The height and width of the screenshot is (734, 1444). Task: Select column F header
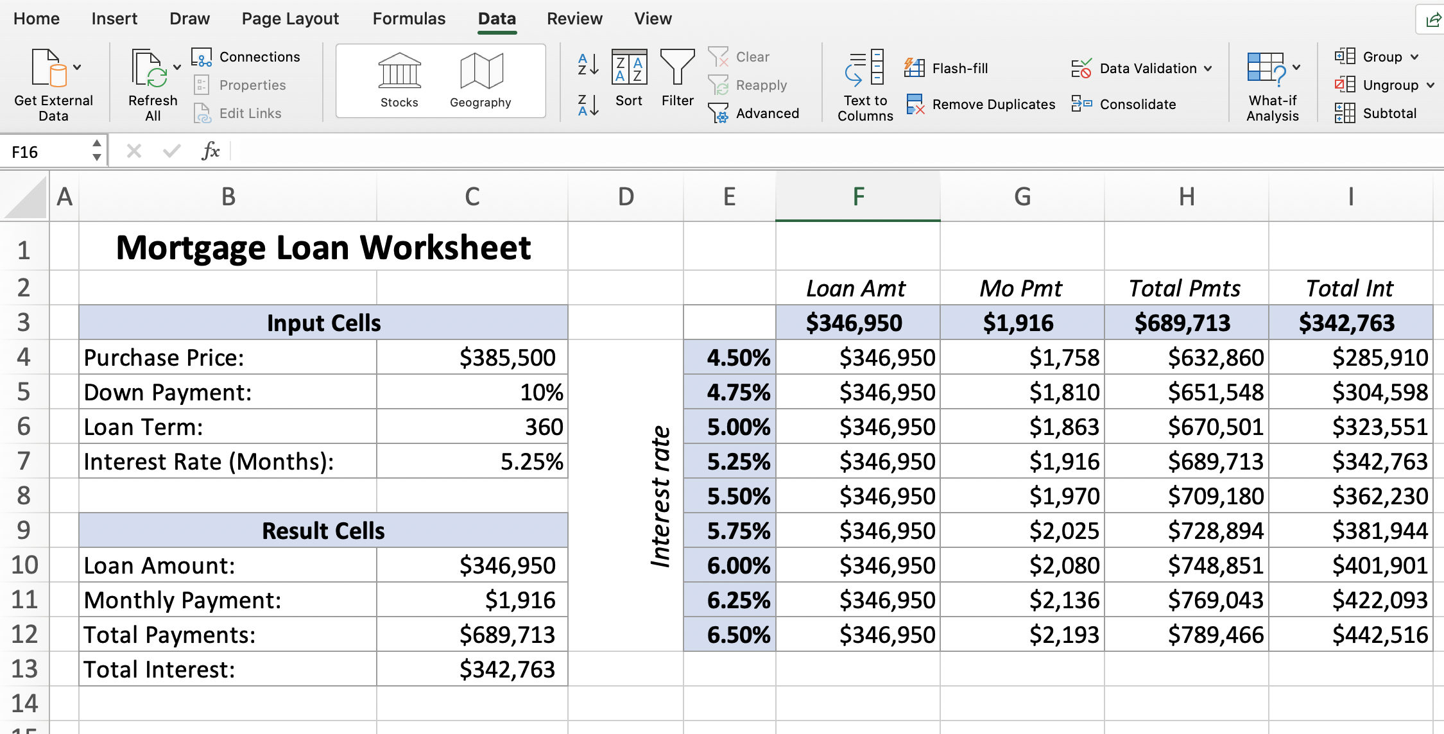tap(858, 196)
